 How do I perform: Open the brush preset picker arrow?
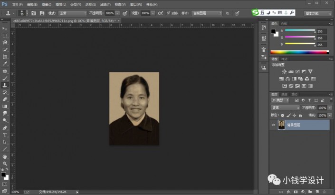27,13
